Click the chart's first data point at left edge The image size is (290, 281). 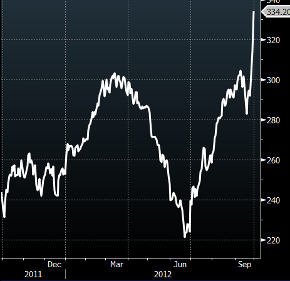pyautogui.click(x=2, y=193)
